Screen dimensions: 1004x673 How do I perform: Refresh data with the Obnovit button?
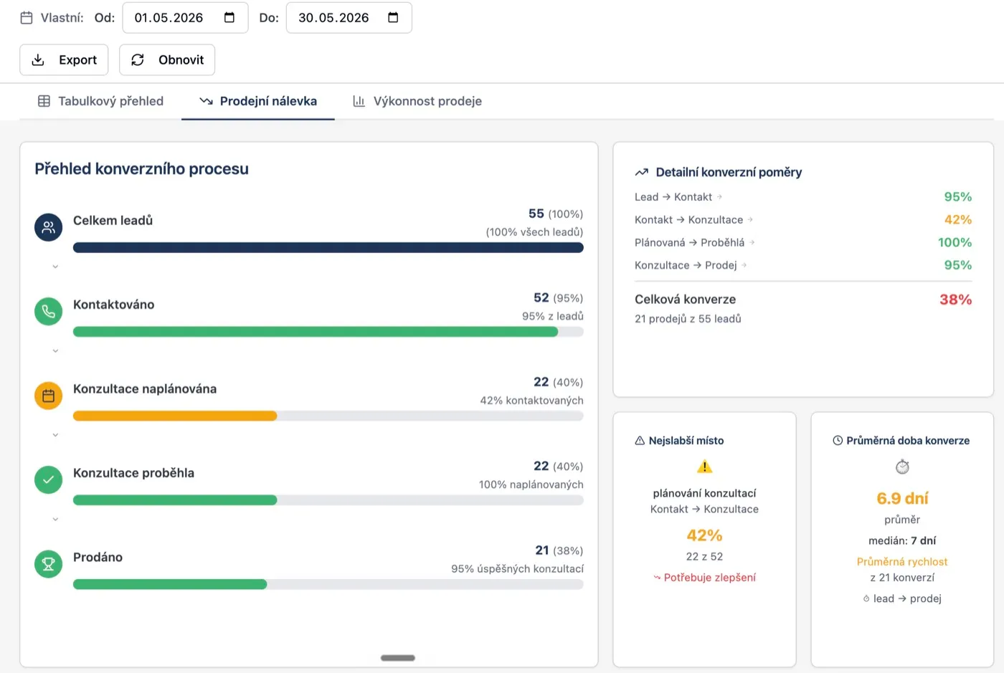coord(167,60)
